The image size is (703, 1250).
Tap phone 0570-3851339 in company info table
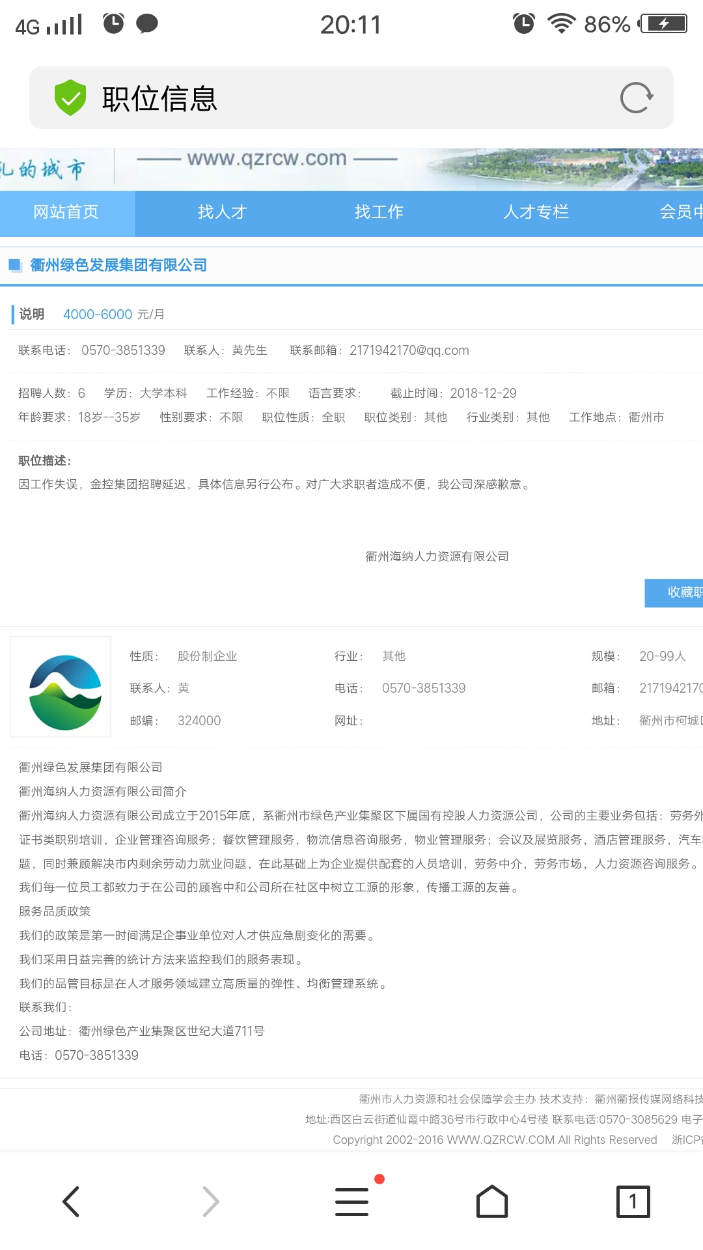click(424, 688)
